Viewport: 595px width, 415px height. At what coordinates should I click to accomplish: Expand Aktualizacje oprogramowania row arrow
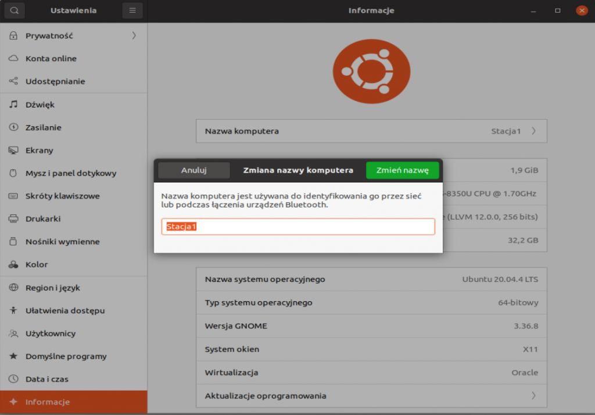pos(533,396)
